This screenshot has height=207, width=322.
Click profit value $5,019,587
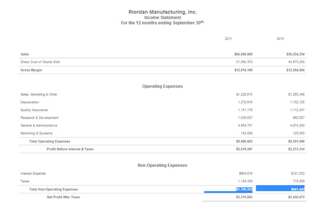pyautogui.click(x=244, y=149)
